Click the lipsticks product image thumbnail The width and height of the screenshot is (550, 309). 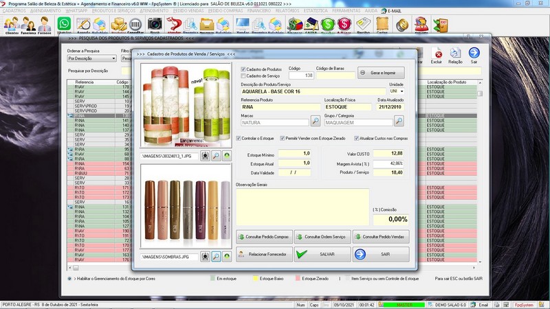point(186,206)
